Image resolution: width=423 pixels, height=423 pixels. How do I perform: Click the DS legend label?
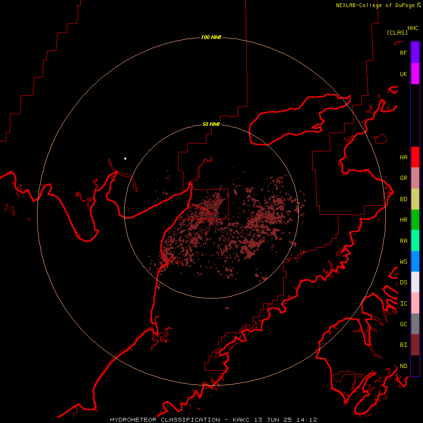tap(403, 282)
